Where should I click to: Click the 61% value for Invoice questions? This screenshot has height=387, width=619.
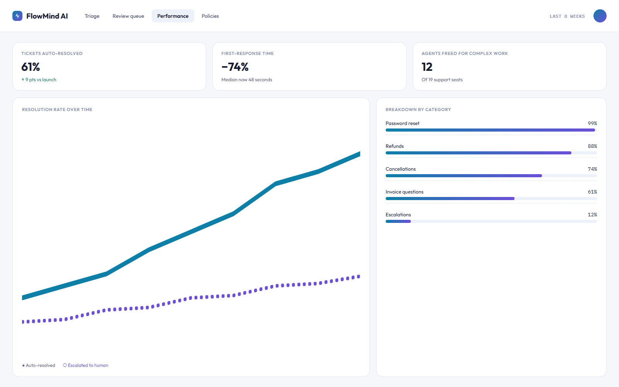592,192
